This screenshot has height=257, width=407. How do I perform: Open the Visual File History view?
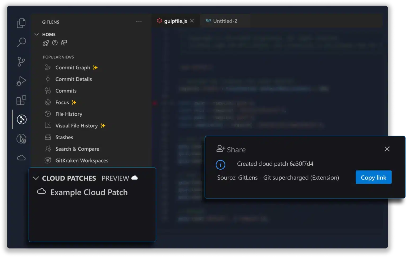76,126
